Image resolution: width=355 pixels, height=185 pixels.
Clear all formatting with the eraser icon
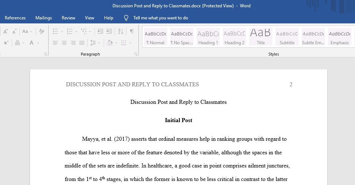pyautogui.click(x=42, y=31)
